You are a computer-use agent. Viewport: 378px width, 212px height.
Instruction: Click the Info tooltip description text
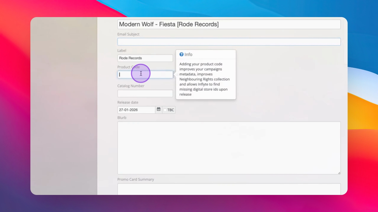(x=205, y=79)
